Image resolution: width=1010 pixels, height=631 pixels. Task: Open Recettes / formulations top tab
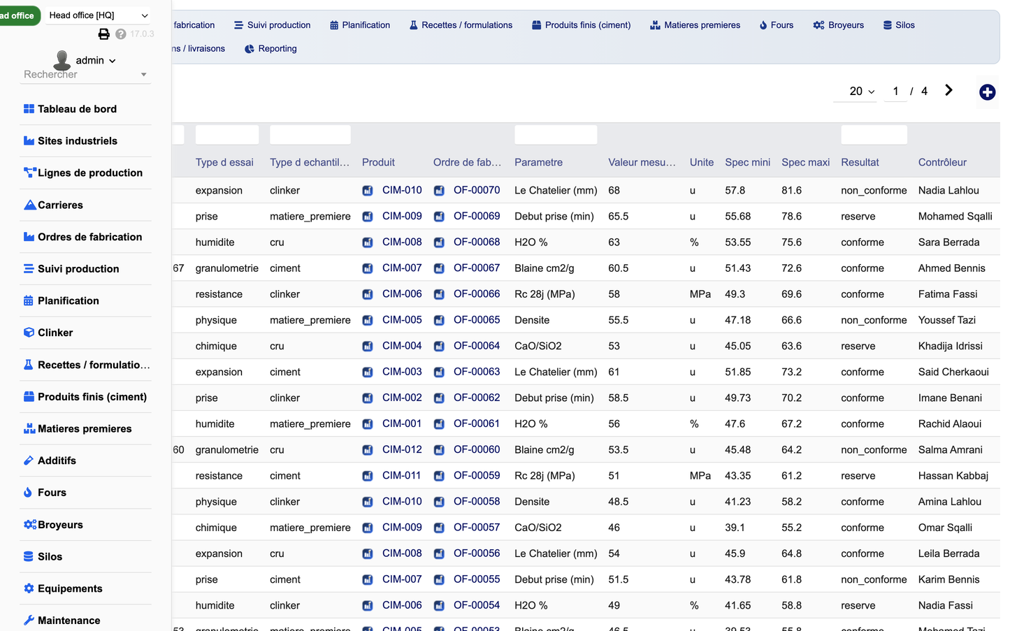(x=461, y=25)
